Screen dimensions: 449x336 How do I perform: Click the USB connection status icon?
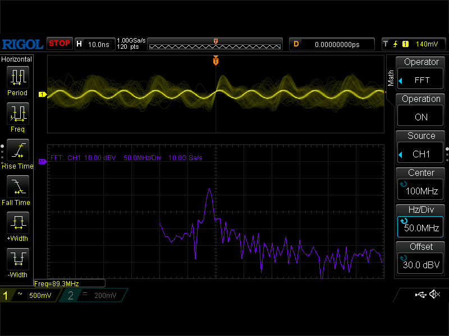pos(420,295)
